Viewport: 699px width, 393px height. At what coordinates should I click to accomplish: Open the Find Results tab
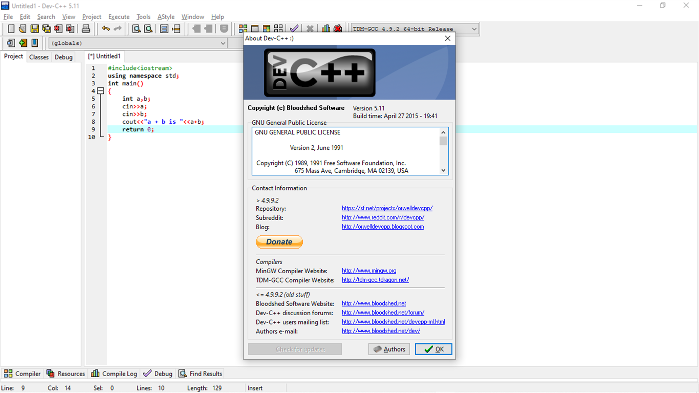[x=201, y=374]
